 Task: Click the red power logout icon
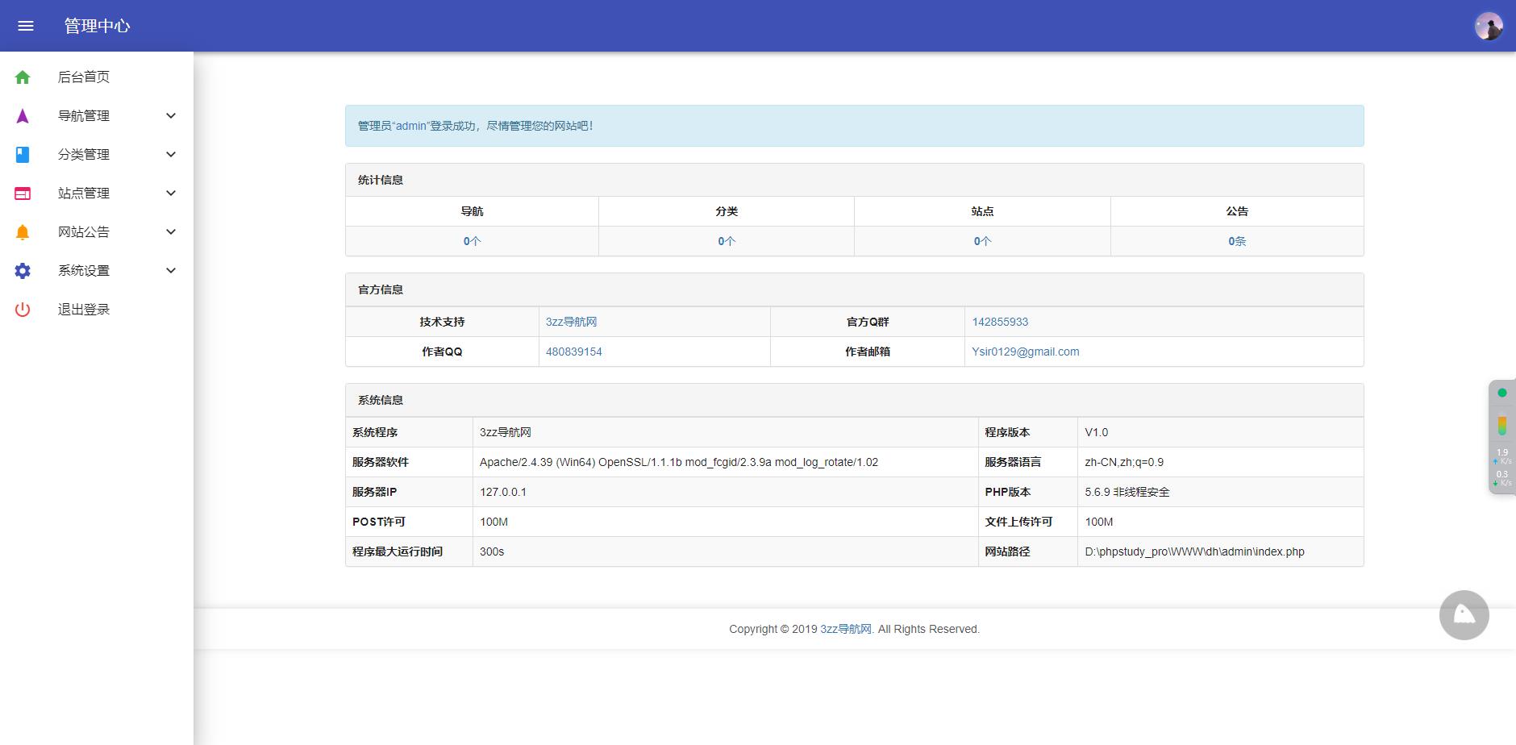(x=23, y=310)
